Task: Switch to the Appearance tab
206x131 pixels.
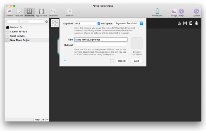Action: point(41,13)
